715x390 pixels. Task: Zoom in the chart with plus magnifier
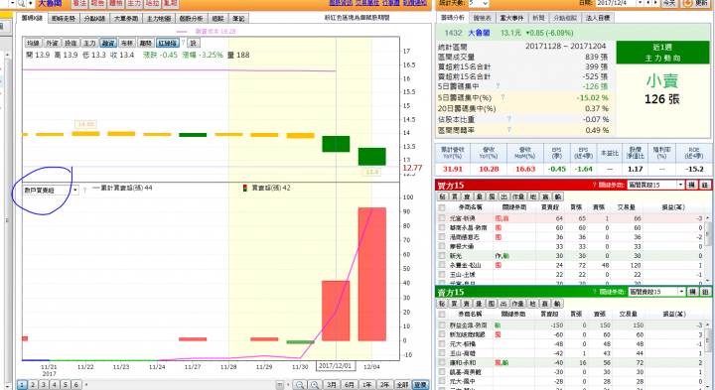coord(315,385)
